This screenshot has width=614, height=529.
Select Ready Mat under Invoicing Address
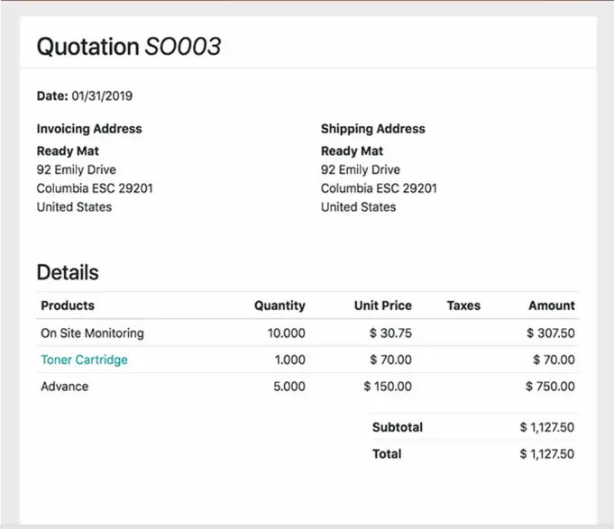tap(68, 150)
